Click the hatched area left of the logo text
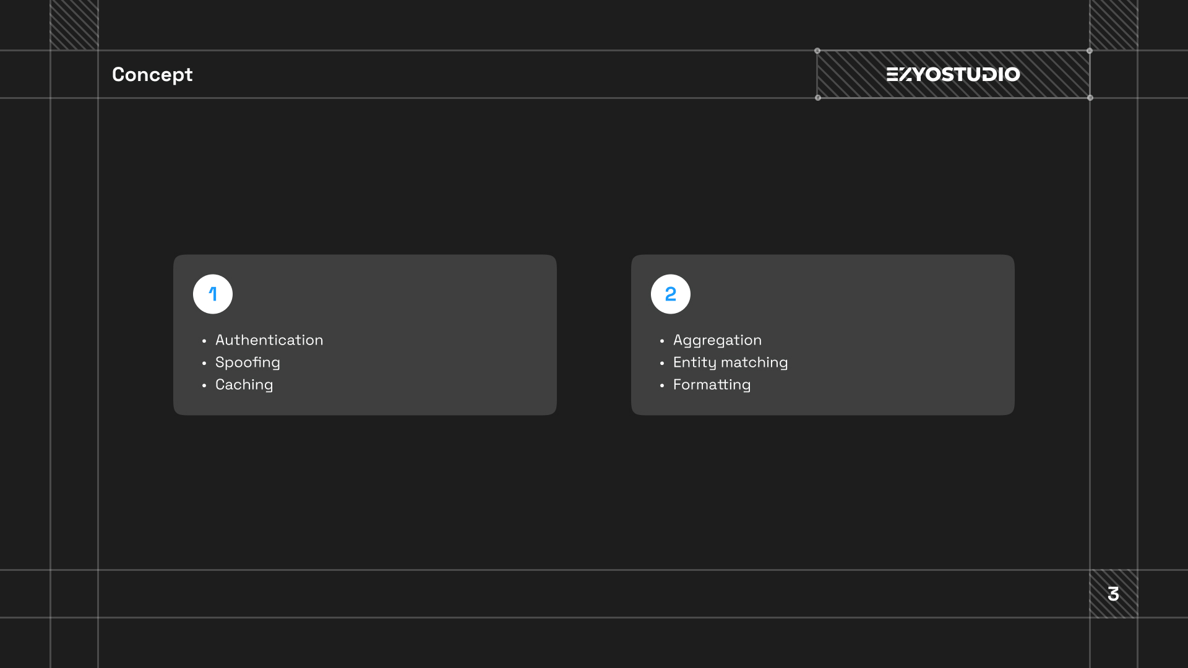The height and width of the screenshot is (668, 1188). (x=851, y=74)
